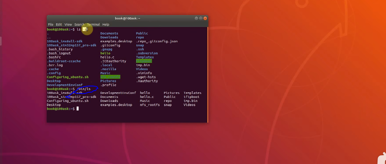Click the .ICEauthority entry
Screen dimensions: 386x164
[x=113, y=61]
